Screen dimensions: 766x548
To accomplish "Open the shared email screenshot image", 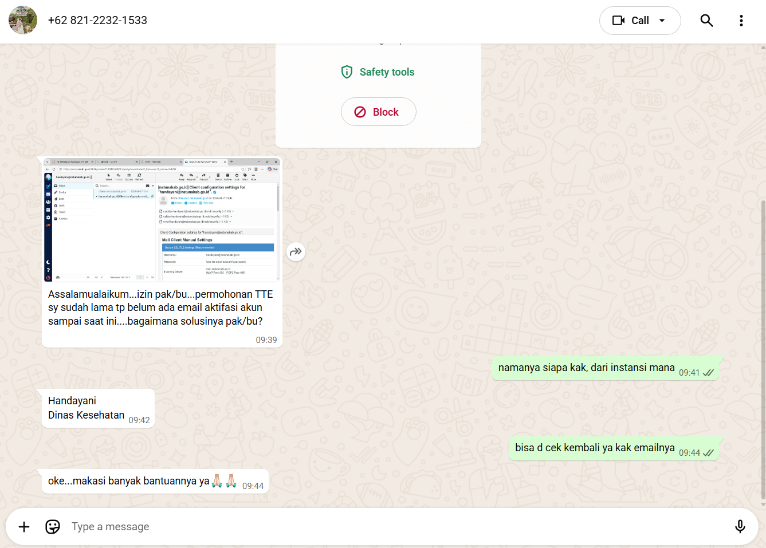I will (x=162, y=220).
